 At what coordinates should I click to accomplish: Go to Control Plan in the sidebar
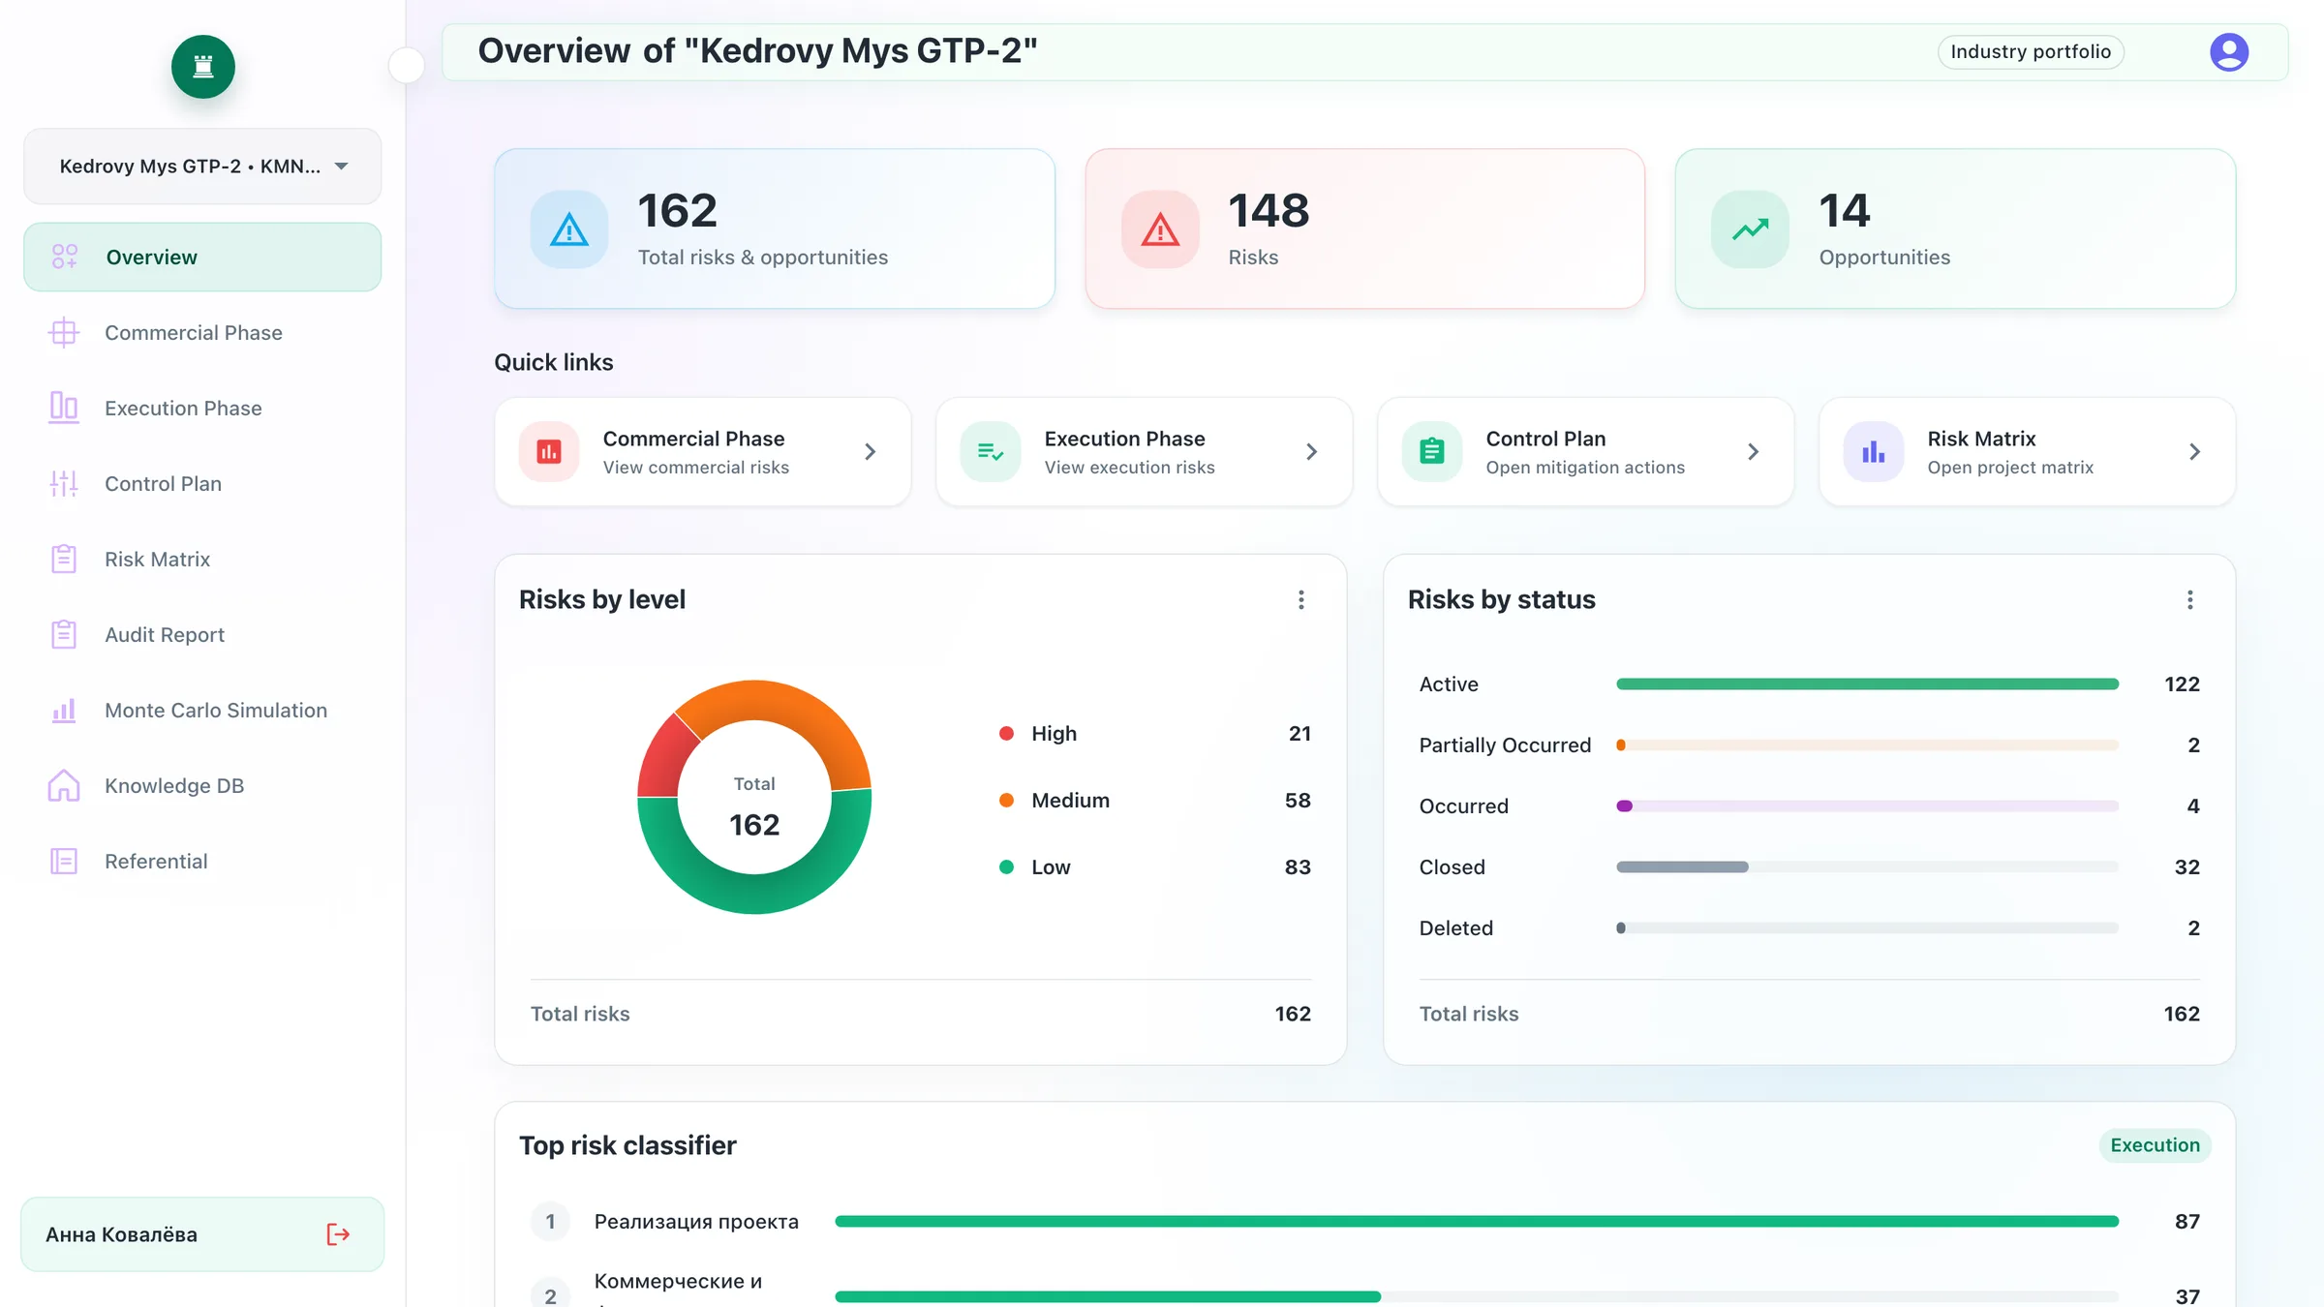(202, 484)
